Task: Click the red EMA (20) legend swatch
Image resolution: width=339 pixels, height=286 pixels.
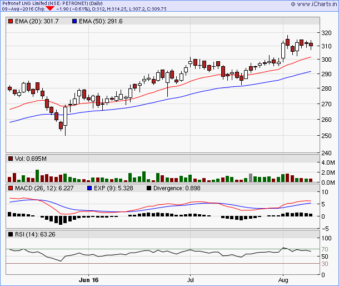Action: (x=11, y=21)
